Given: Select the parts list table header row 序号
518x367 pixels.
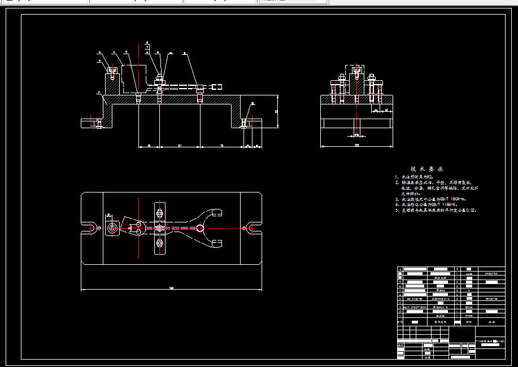Looking at the screenshot, I should point(451,322).
